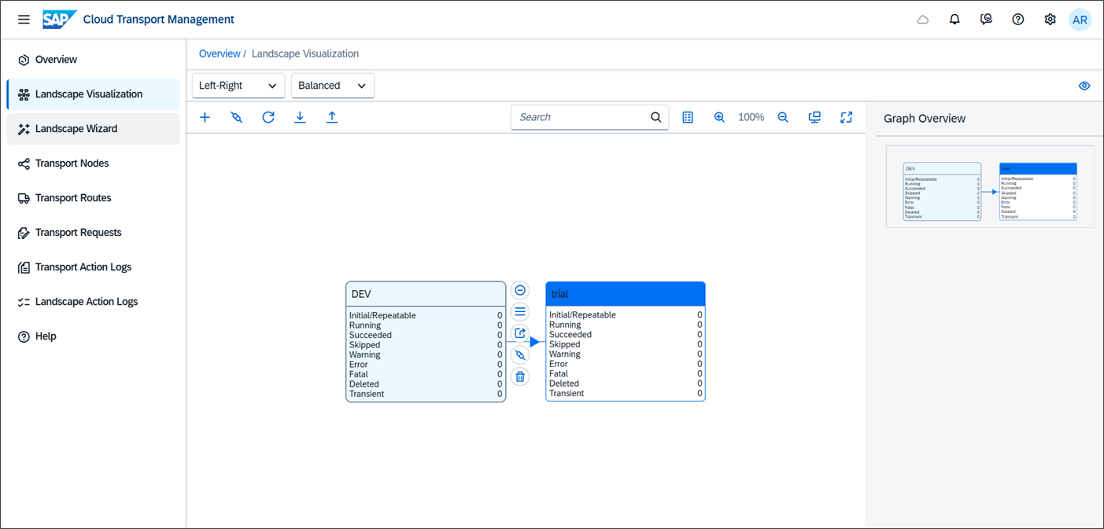Viewport: 1104px width, 529px height.
Task: Open Transport Action Logs in sidebar
Action: pyautogui.click(x=93, y=267)
